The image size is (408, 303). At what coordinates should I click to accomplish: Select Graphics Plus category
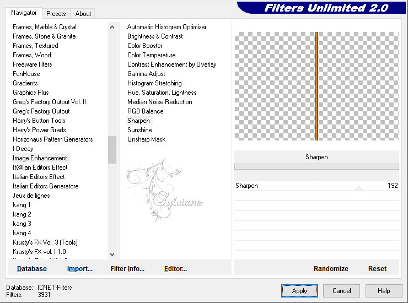pyautogui.click(x=31, y=93)
